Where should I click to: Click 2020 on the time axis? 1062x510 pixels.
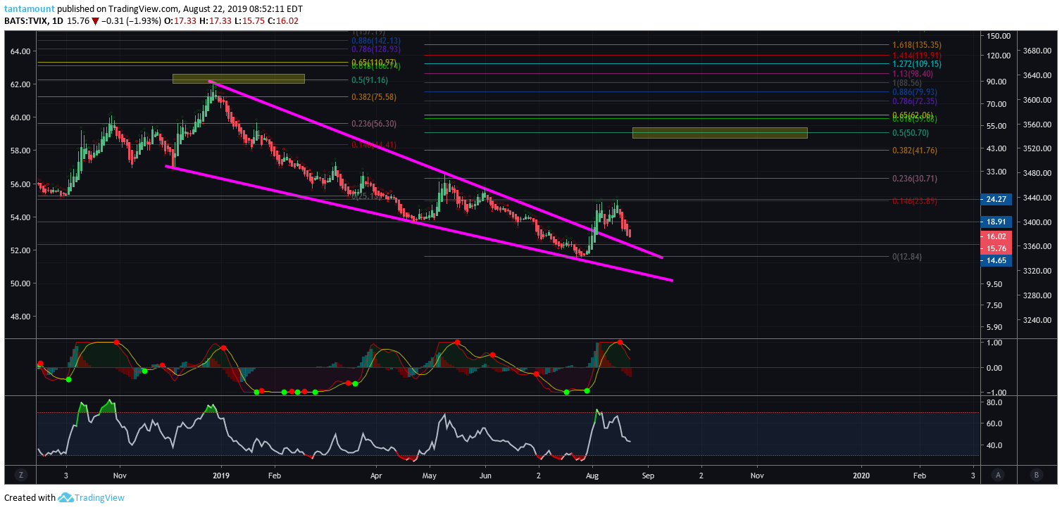tap(862, 475)
